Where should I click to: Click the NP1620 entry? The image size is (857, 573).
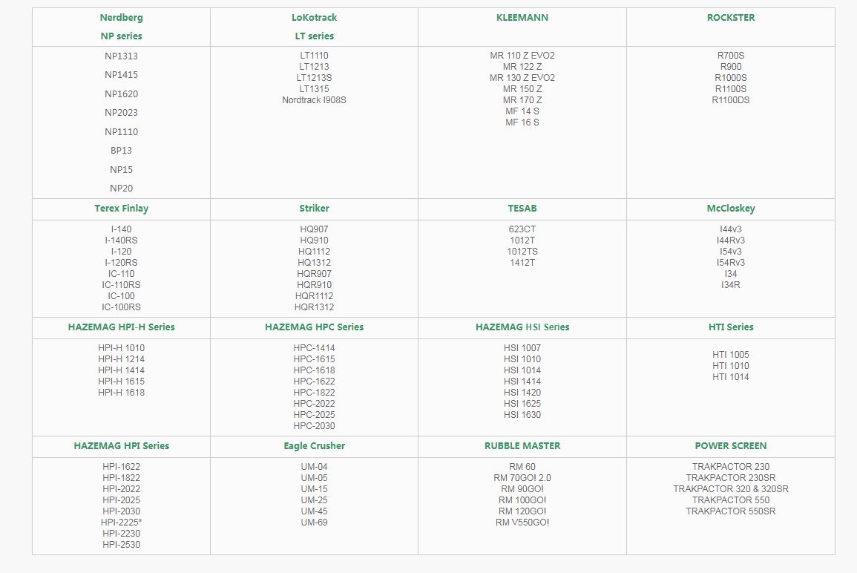(x=122, y=94)
